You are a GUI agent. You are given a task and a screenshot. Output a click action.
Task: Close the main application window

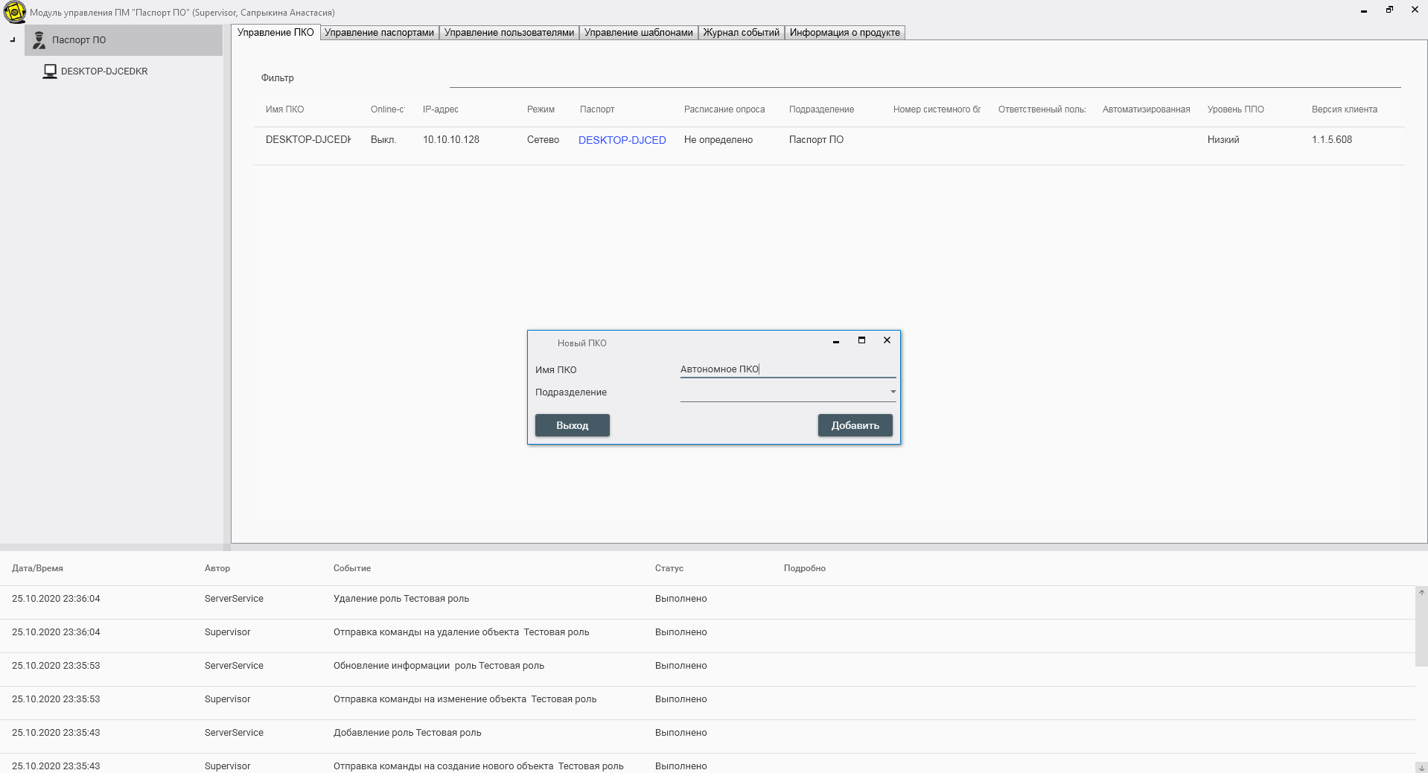[1415, 10]
